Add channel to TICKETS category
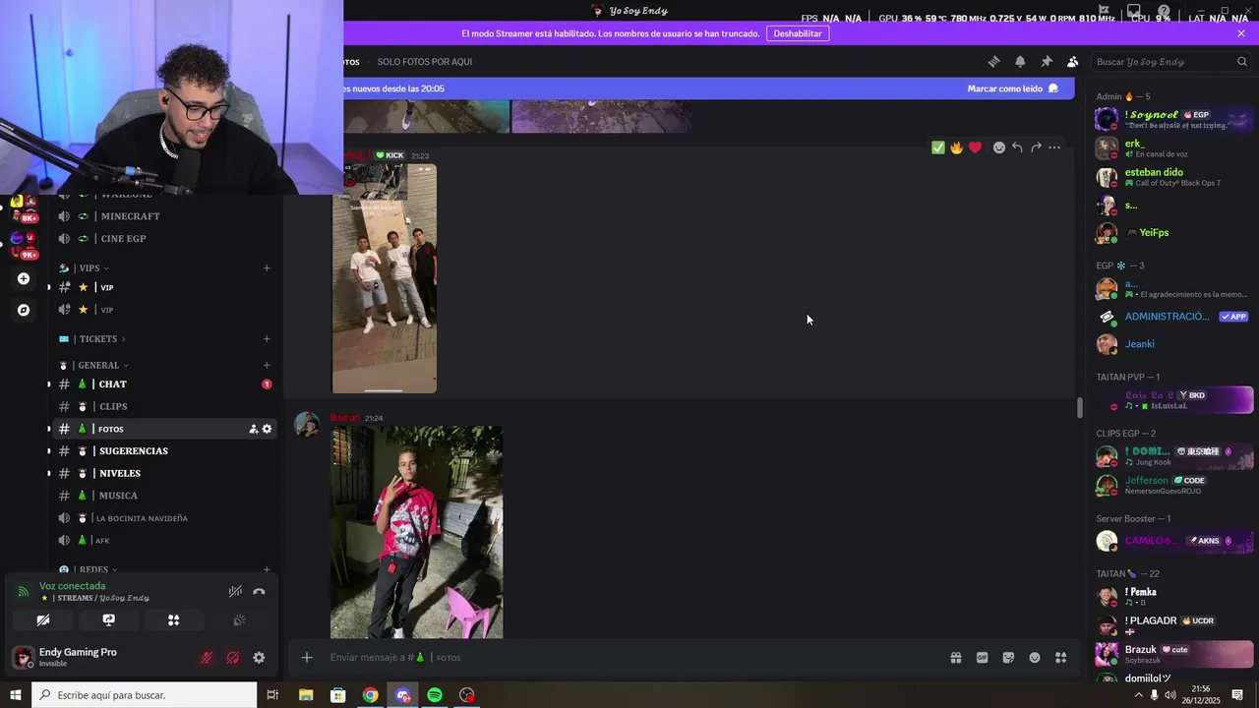1259x708 pixels. (x=267, y=339)
